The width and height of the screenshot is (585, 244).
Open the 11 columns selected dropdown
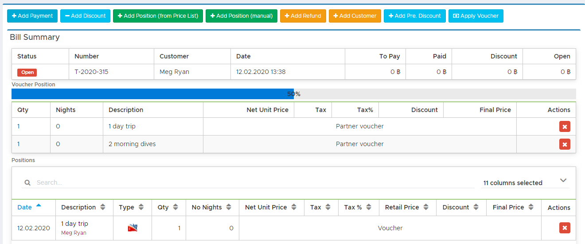[525, 183]
